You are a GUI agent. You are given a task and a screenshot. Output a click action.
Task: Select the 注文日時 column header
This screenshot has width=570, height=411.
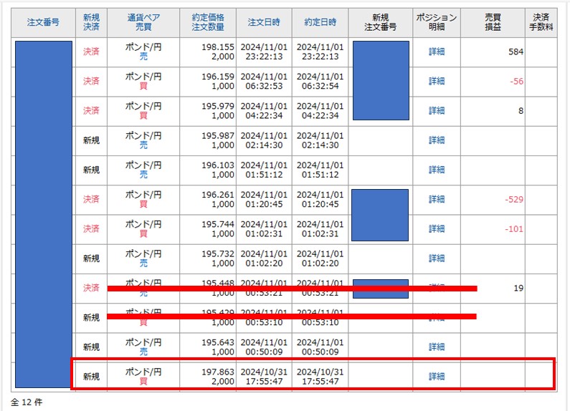coord(265,22)
